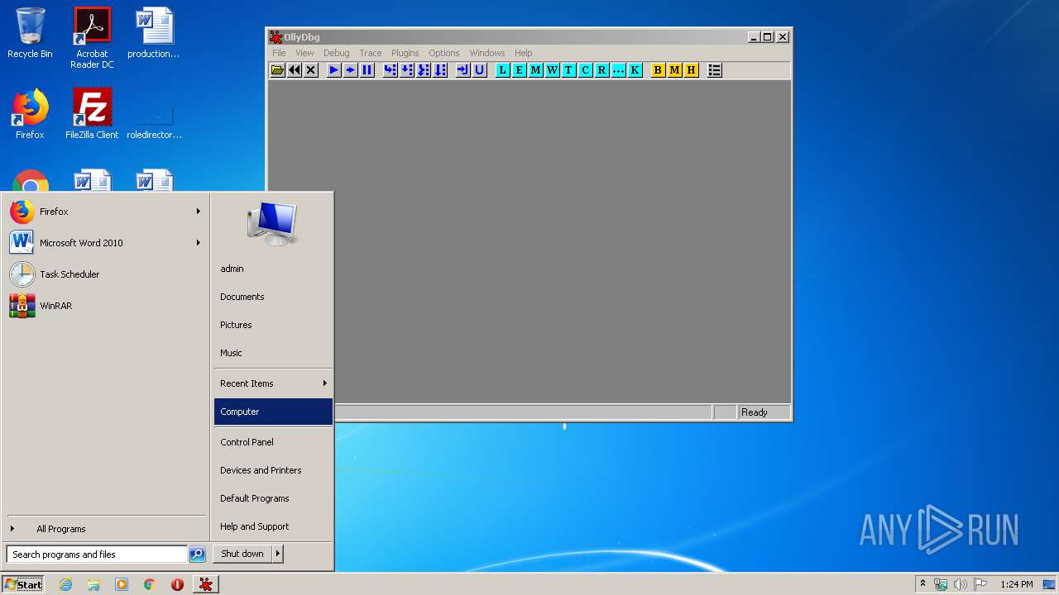Open the View menu in OllyDbg

click(x=304, y=53)
